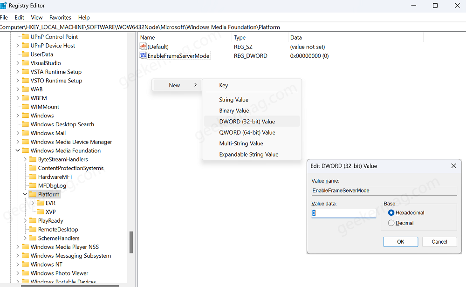This screenshot has width=466, height=287.
Task: Expand the ByteStreamHandlers key
Action: click(25, 159)
